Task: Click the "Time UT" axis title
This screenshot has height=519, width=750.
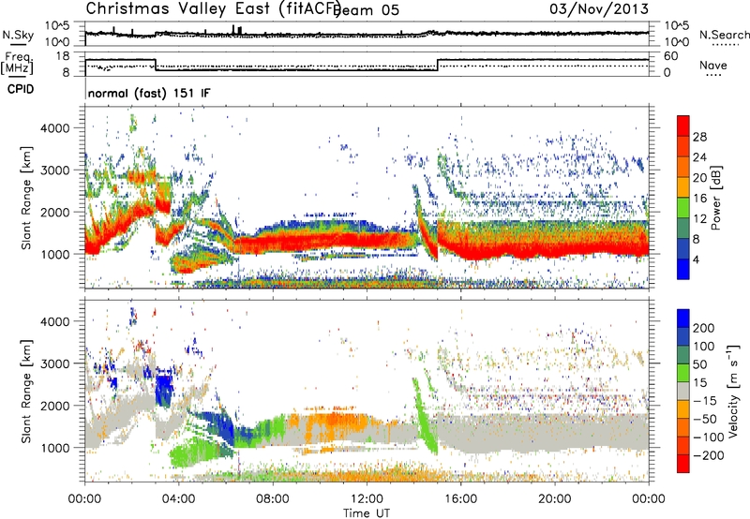Action: pyautogui.click(x=367, y=513)
